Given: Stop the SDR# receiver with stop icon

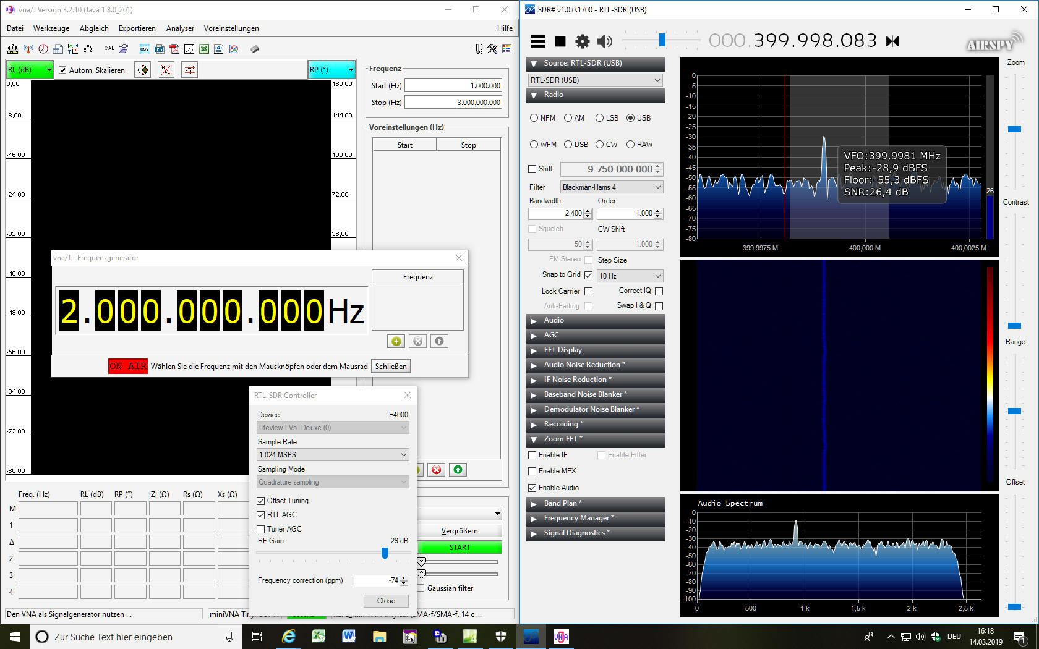Looking at the screenshot, I should pos(560,41).
